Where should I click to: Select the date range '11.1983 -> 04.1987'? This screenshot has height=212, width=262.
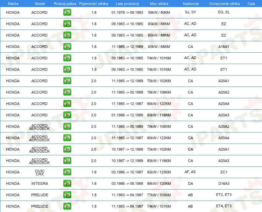point(127,195)
